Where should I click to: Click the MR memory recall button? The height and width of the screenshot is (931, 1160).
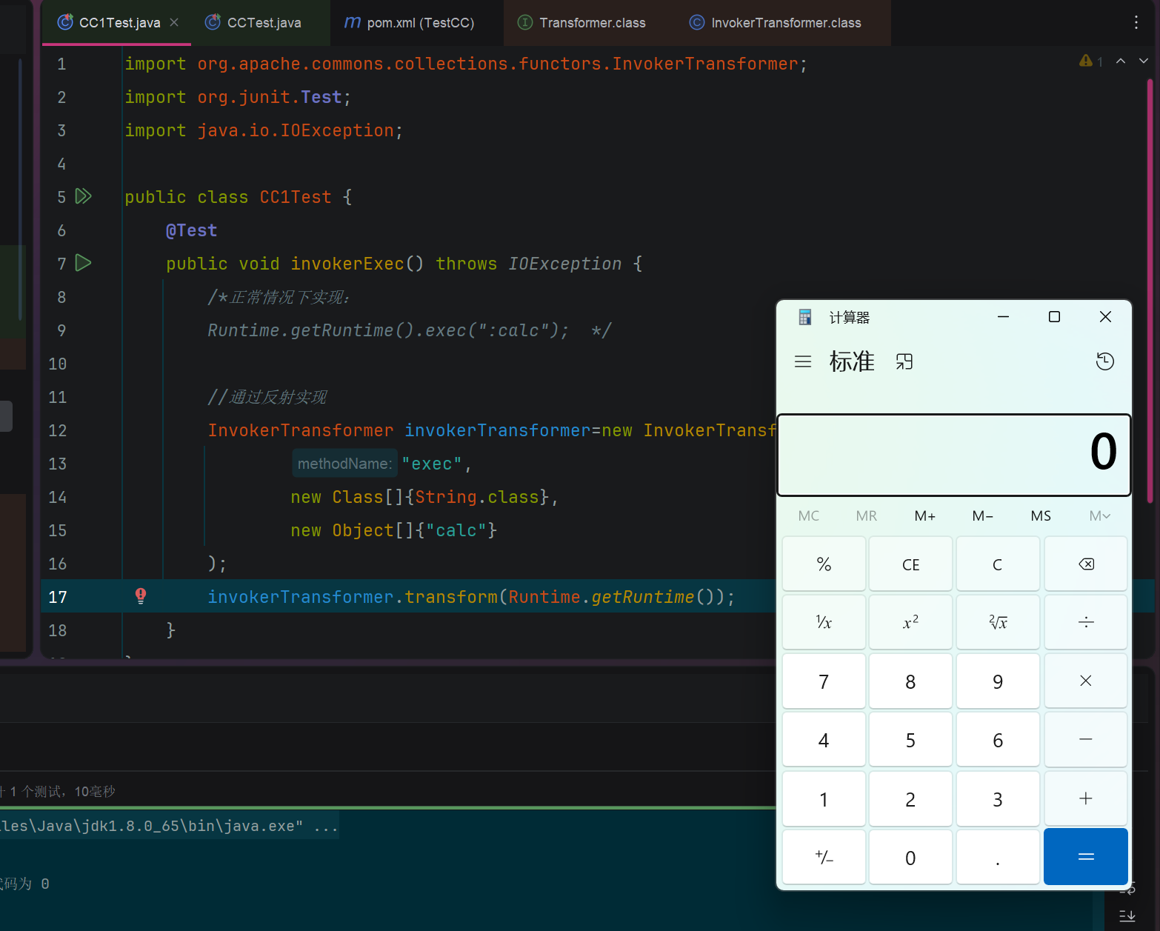(x=867, y=515)
